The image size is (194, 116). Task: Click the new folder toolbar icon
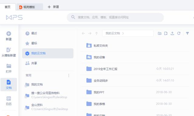point(159,33)
